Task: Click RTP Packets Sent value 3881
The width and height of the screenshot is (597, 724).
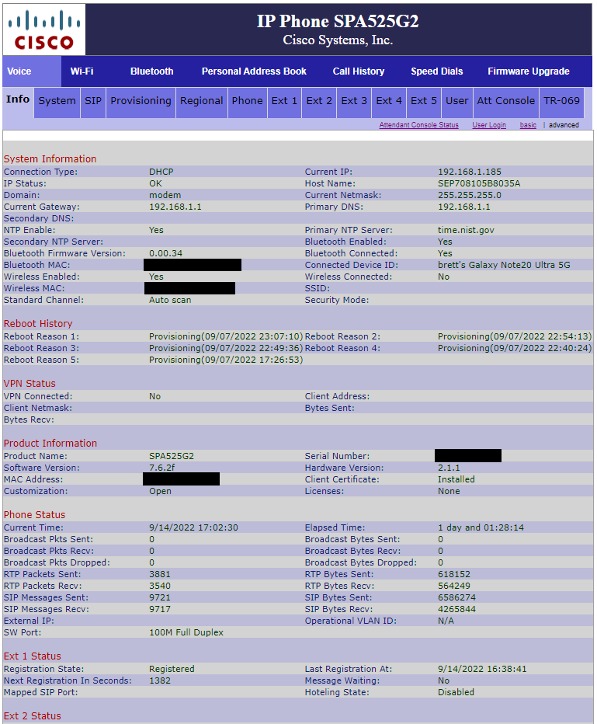Action: pos(160,574)
